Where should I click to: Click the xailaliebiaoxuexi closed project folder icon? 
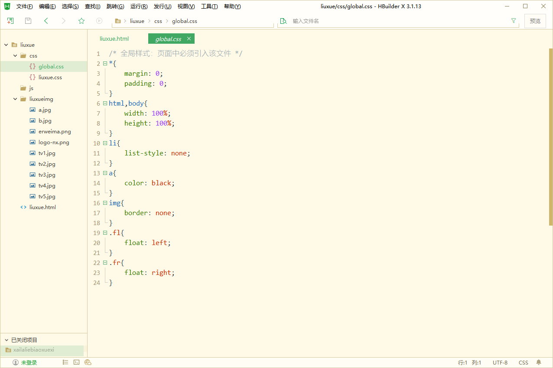click(8, 350)
